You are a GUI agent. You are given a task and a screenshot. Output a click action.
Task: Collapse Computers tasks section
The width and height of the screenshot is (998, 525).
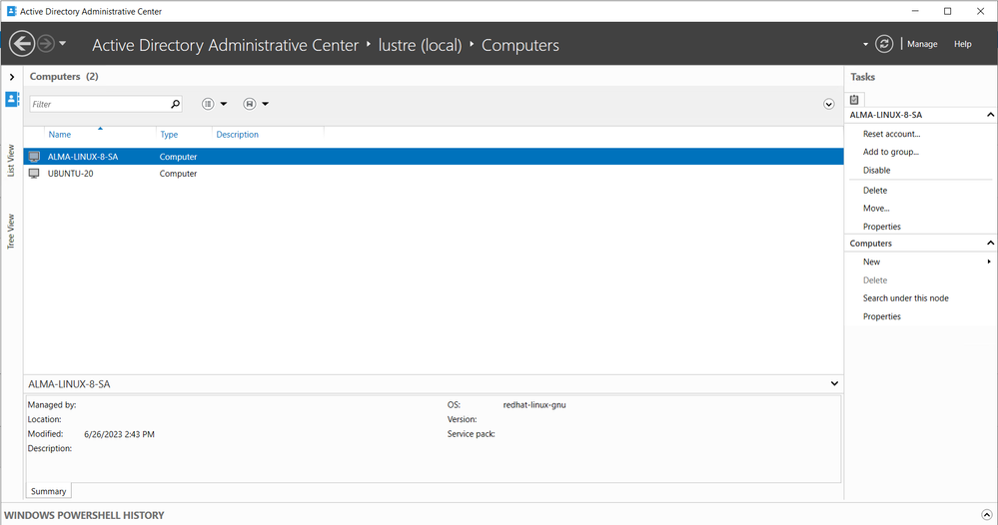click(x=990, y=244)
